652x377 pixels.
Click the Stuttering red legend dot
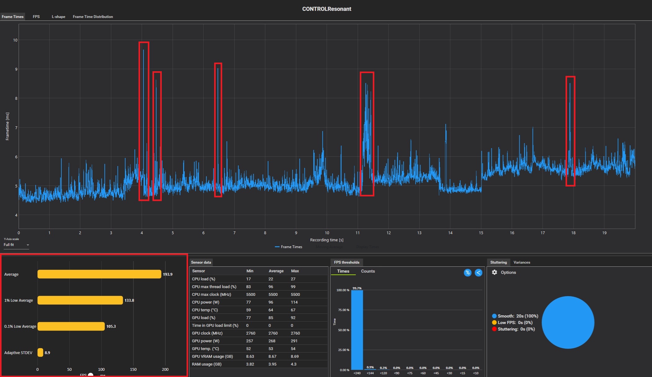pos(494,329)
